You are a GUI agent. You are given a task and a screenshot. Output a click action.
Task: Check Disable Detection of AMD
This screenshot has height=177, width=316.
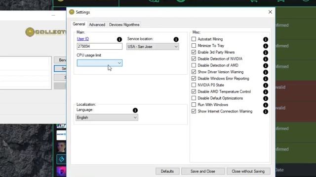pos(194,65)
